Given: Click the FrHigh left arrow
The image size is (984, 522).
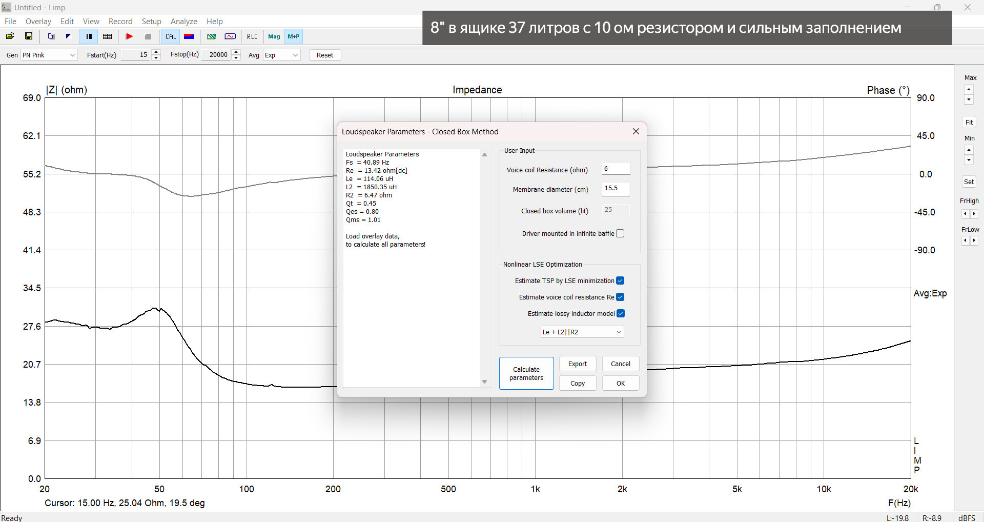Looking at the screenshot, I should coord(965,214).
